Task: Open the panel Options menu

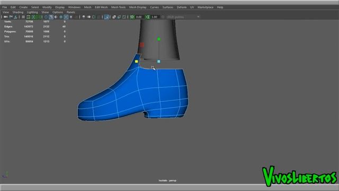Action: [x=58, y=12]
